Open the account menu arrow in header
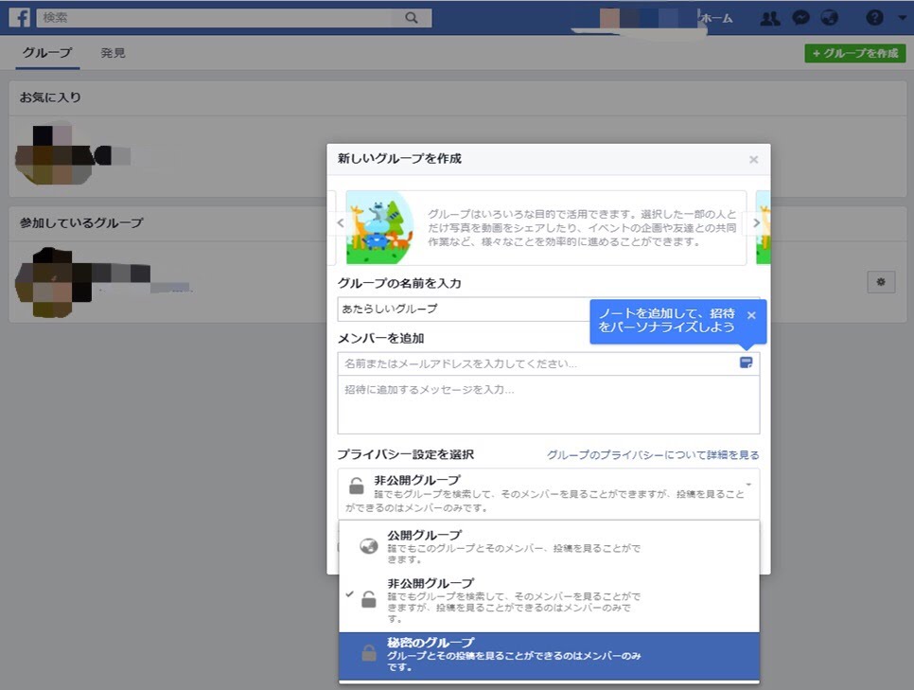 coord(902,18)
